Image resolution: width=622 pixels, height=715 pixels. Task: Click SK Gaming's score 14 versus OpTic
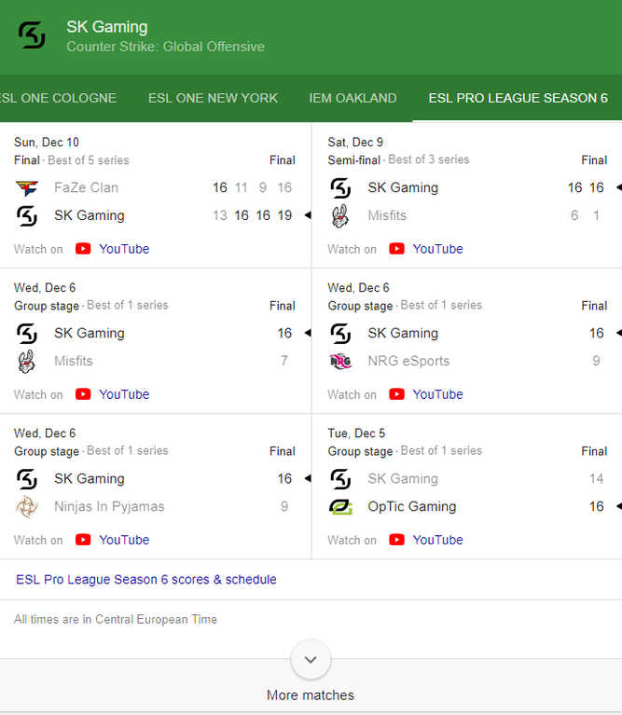596,478
